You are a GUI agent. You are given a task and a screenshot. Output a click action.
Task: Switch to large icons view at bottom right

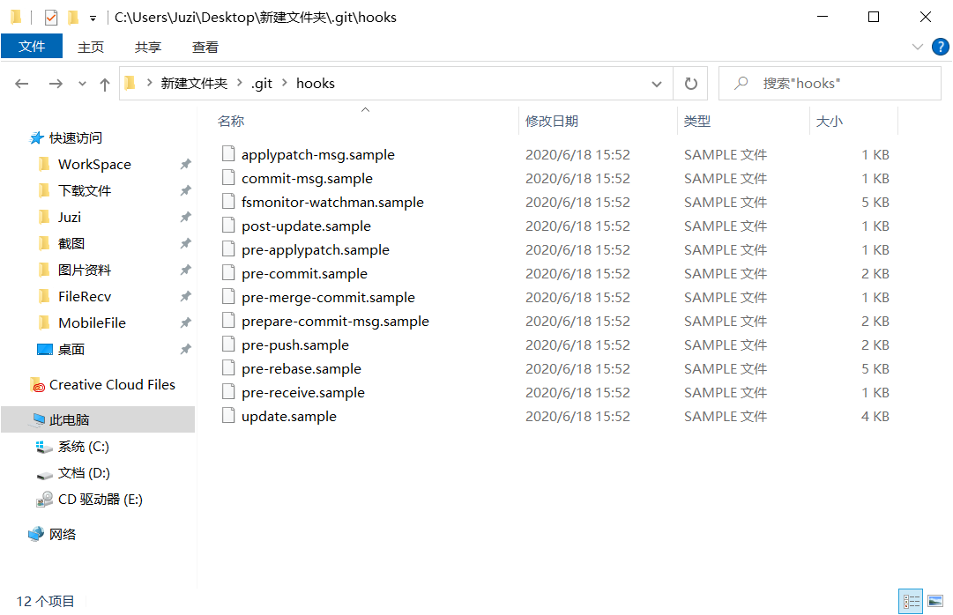coord(937,601)
